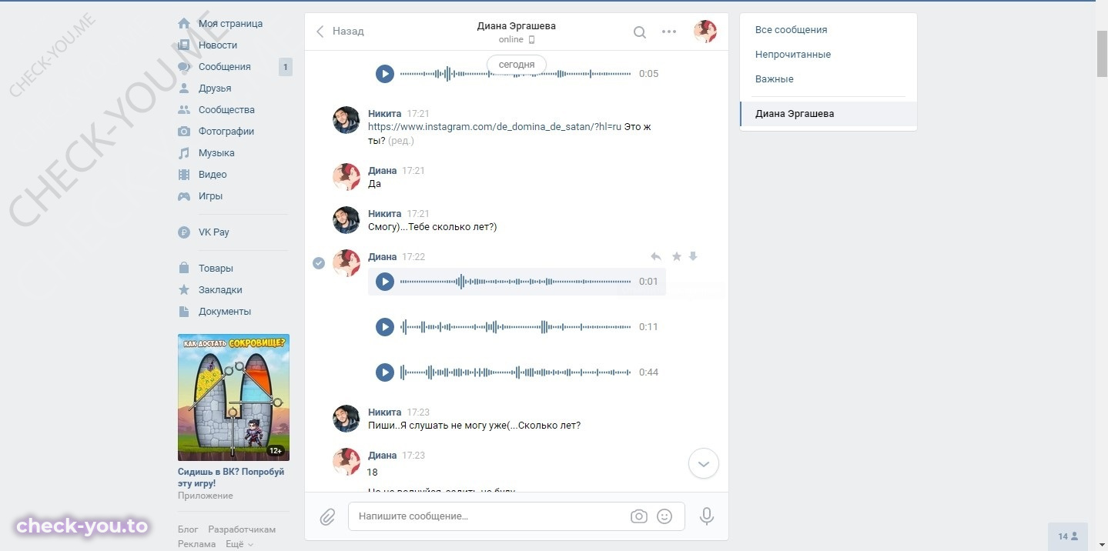Open Сообщества groups icon
1108x551 pixels.
click(x=184, y=110)
